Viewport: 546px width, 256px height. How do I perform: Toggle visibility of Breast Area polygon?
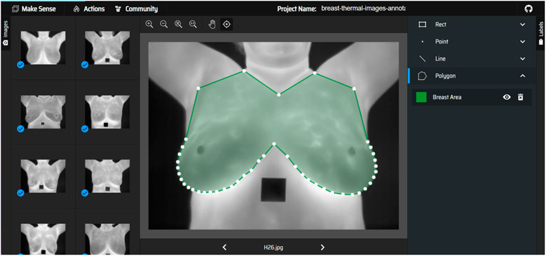(506, 97)
